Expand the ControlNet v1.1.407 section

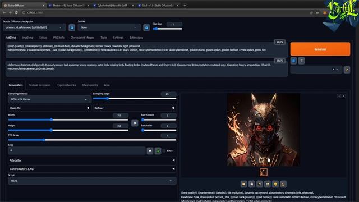[x=92, y=169]
